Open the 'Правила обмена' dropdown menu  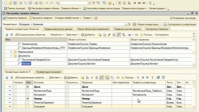[71, 8]
